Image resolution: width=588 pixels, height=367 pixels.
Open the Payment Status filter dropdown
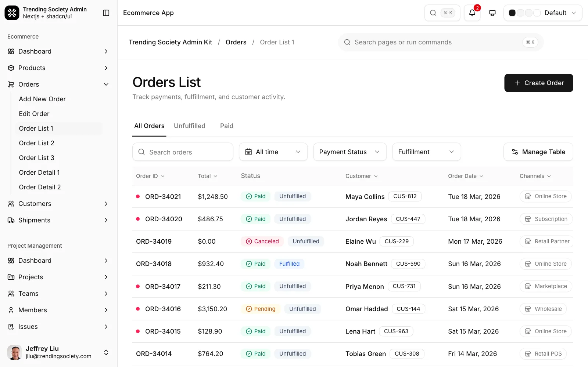[350, 152]
